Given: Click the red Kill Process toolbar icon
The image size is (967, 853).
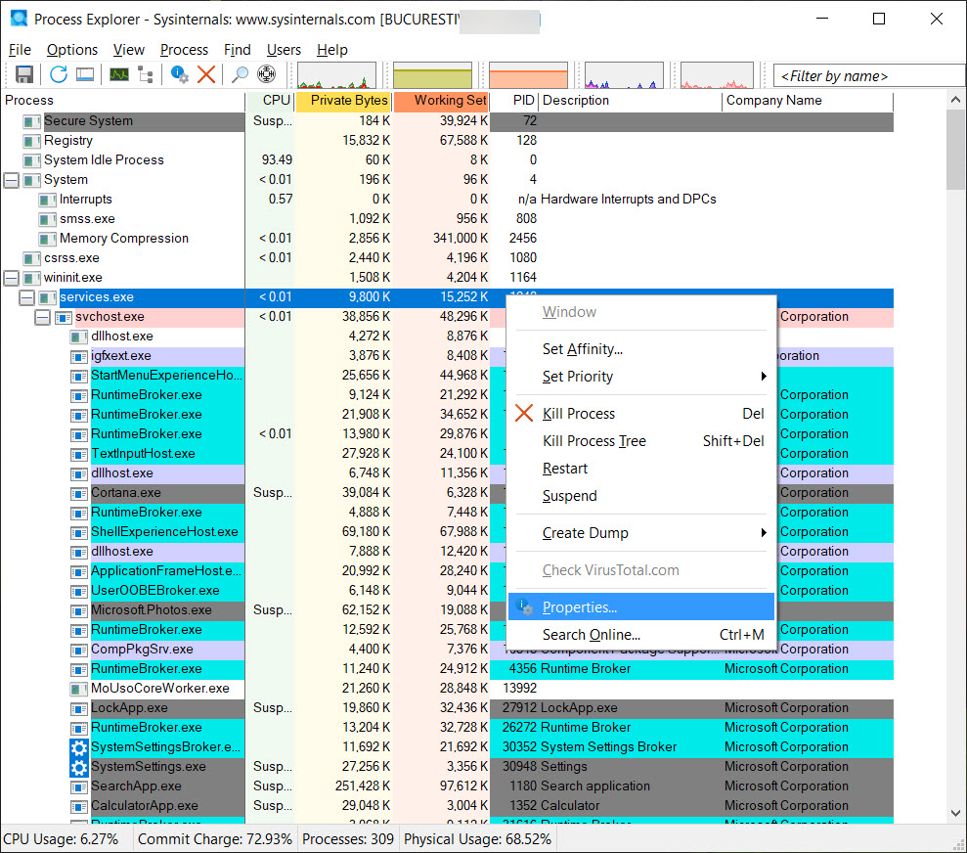Looking at the screenshot, I should [x=206, y=74].
